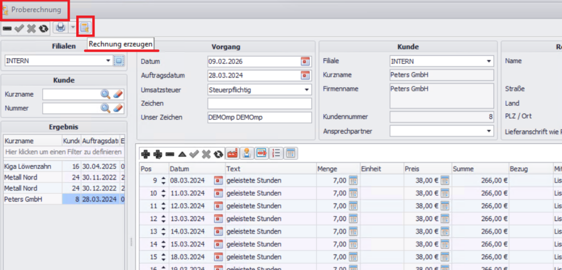This screenshot has height=270, width=562.
Task: Add a new position with the plus icon
Action: pos(145,154)
